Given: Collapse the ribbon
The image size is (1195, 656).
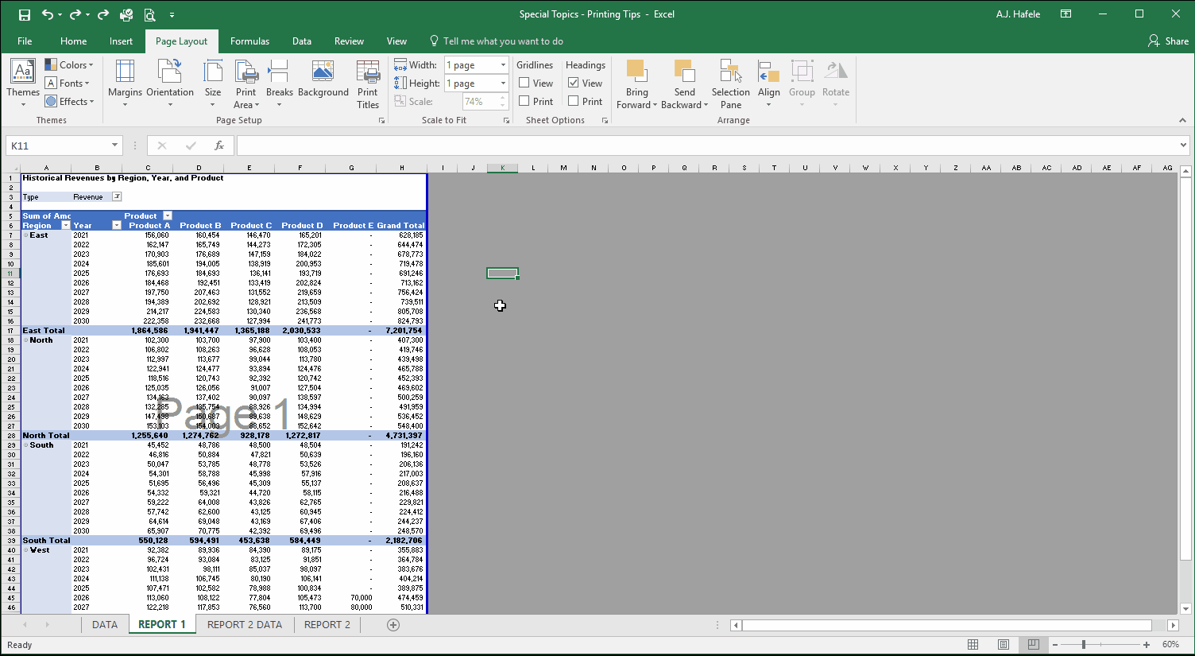Looking at the screenshot, I should 1182,121.
